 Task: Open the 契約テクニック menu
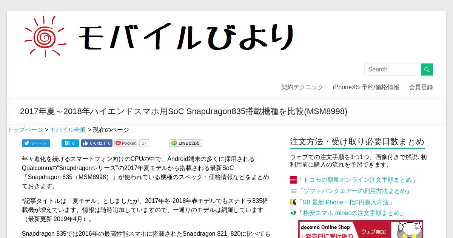click(302, 87)
